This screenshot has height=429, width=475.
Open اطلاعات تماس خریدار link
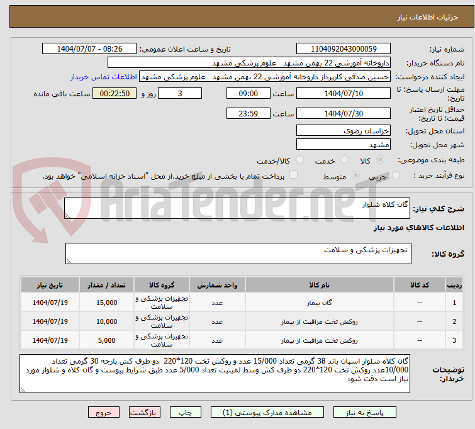point(103,77)
